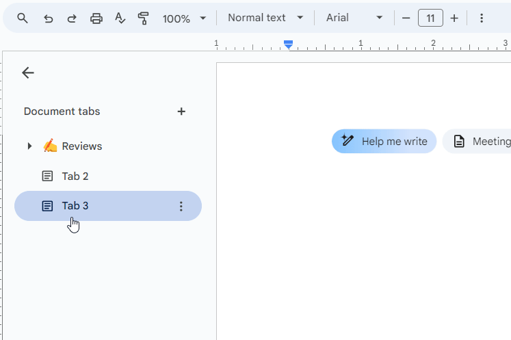The height and width of the screenshot is (340, 511).
Task: Switch to Tab 2
Action: pos(75,176)
